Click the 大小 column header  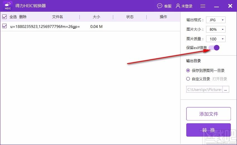point(96,17)
